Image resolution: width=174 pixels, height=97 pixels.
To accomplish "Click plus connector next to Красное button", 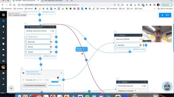I will (56, 42).
